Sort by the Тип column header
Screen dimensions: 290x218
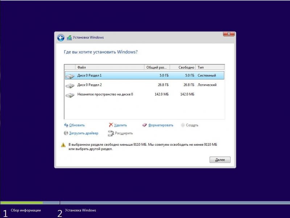(210, 67)
